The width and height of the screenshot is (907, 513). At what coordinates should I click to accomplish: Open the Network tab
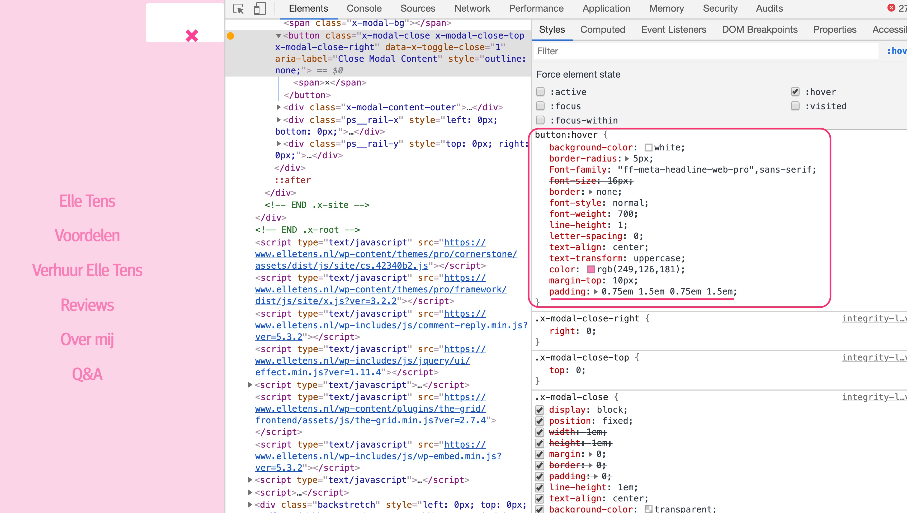pos(472,8)
